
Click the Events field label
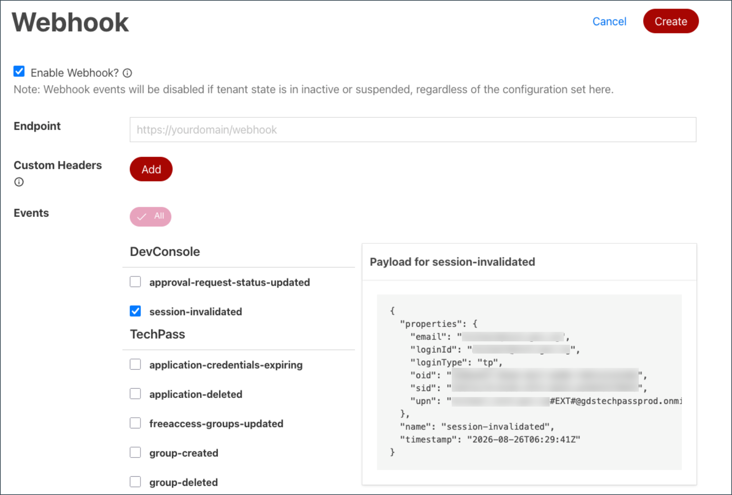click(31, 213)
